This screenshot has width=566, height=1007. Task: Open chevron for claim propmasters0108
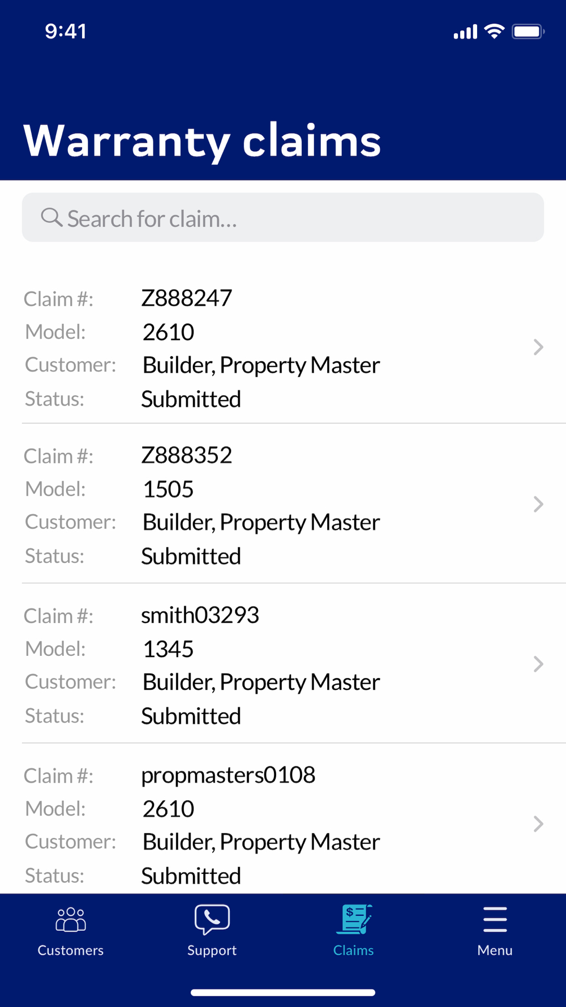click(538, 823)
